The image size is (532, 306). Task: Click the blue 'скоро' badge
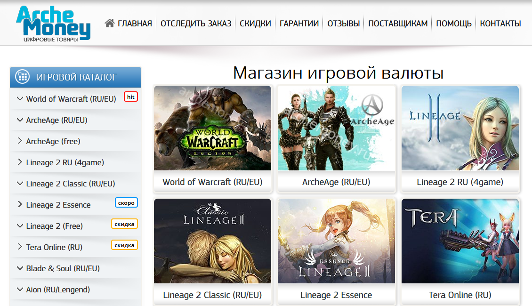(x=126, y=203)
